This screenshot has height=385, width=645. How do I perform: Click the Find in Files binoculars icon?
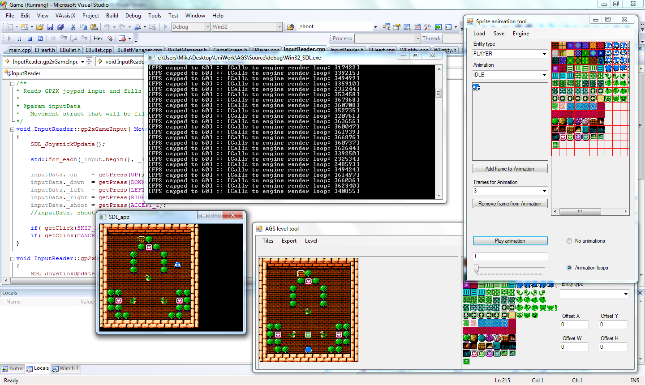coord(290,27)
